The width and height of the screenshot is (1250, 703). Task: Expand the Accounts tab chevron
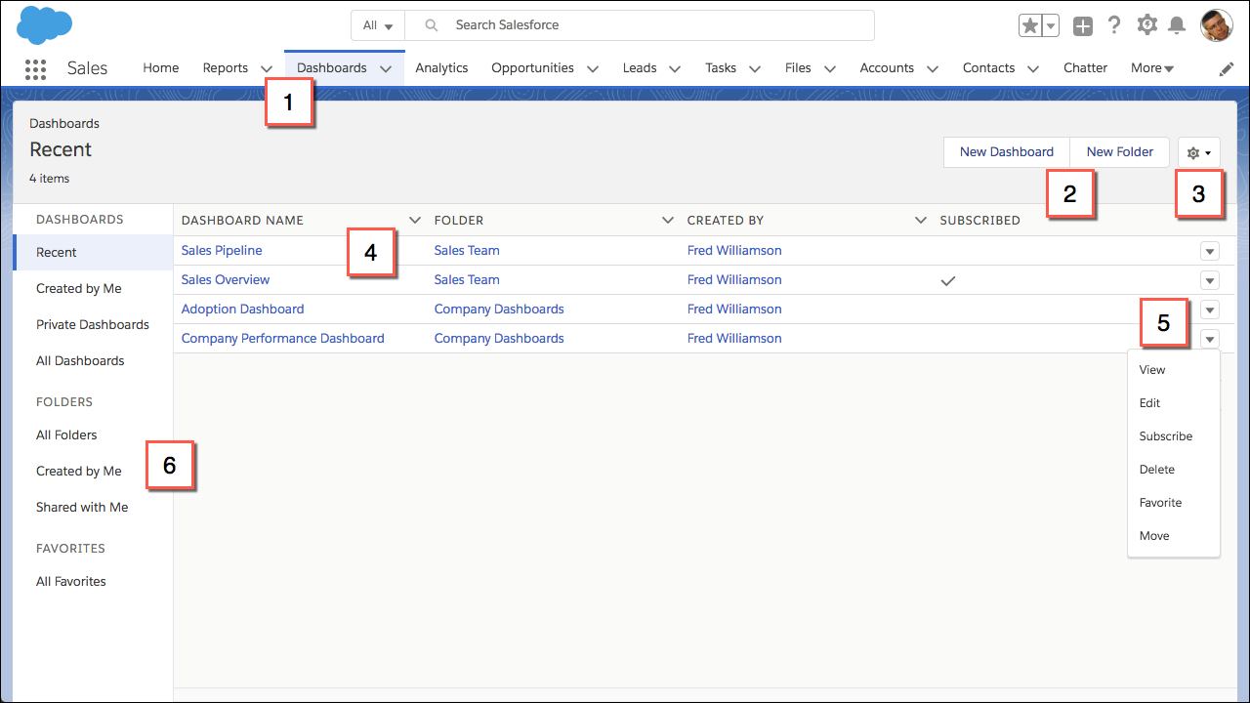pos(932,69)
